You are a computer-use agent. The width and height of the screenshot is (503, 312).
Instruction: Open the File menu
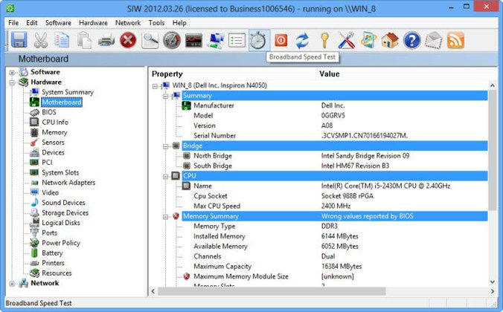[x=13, y=23]
